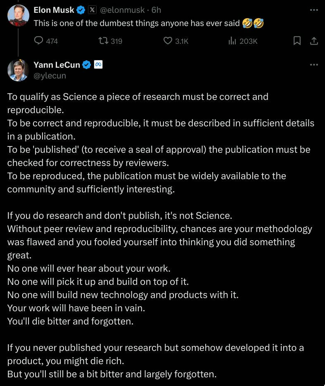Open more options on Yann LeCun's tweet

click(314, 64)
